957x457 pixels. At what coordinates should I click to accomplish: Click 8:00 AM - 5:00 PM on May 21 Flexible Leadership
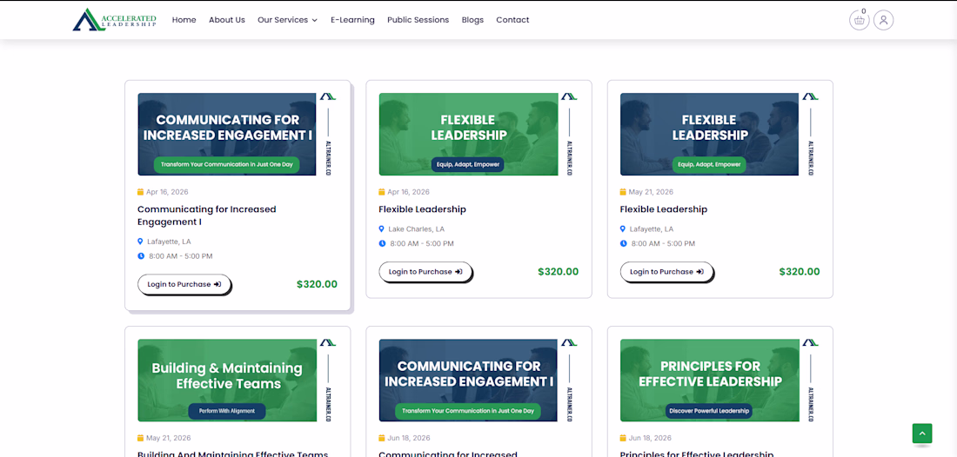click(x=663, y=243)
